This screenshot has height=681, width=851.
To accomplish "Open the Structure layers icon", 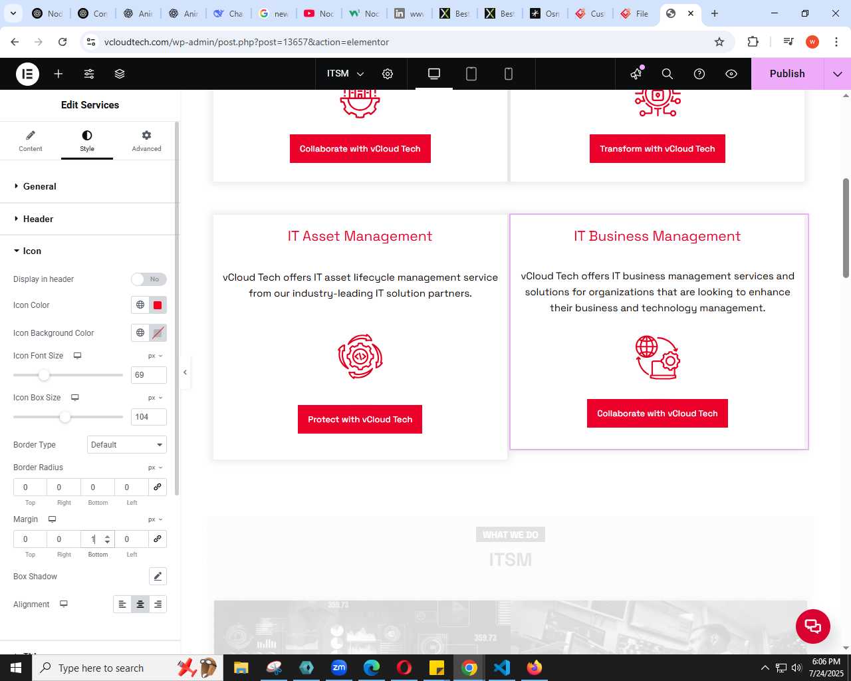I will point(120,74).
